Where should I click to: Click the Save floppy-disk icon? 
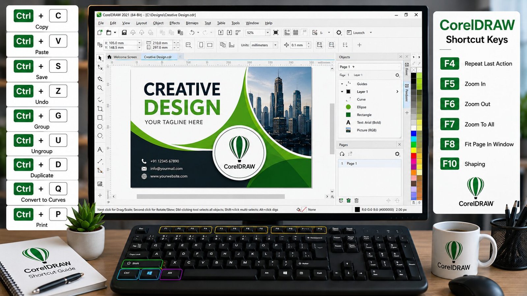pos(124,33)
